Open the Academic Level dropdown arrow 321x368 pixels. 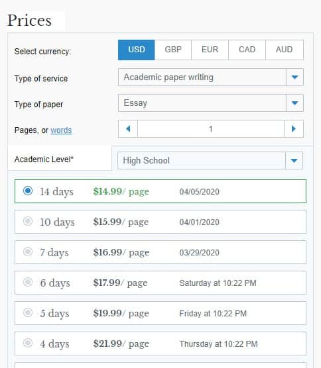[x=294, y=161]
